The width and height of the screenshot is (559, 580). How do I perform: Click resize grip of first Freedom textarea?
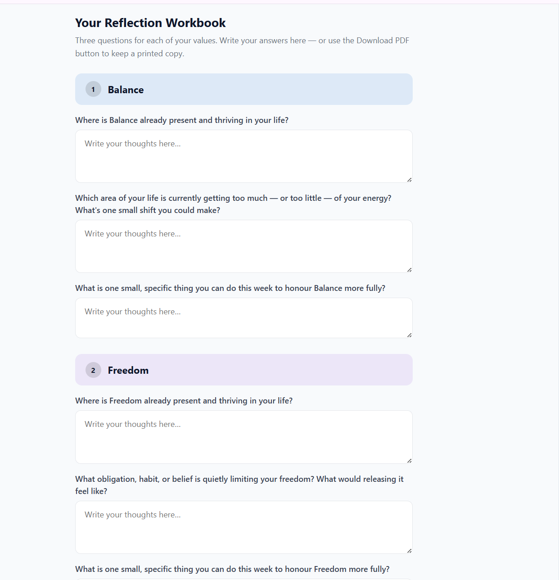point(409,461)
